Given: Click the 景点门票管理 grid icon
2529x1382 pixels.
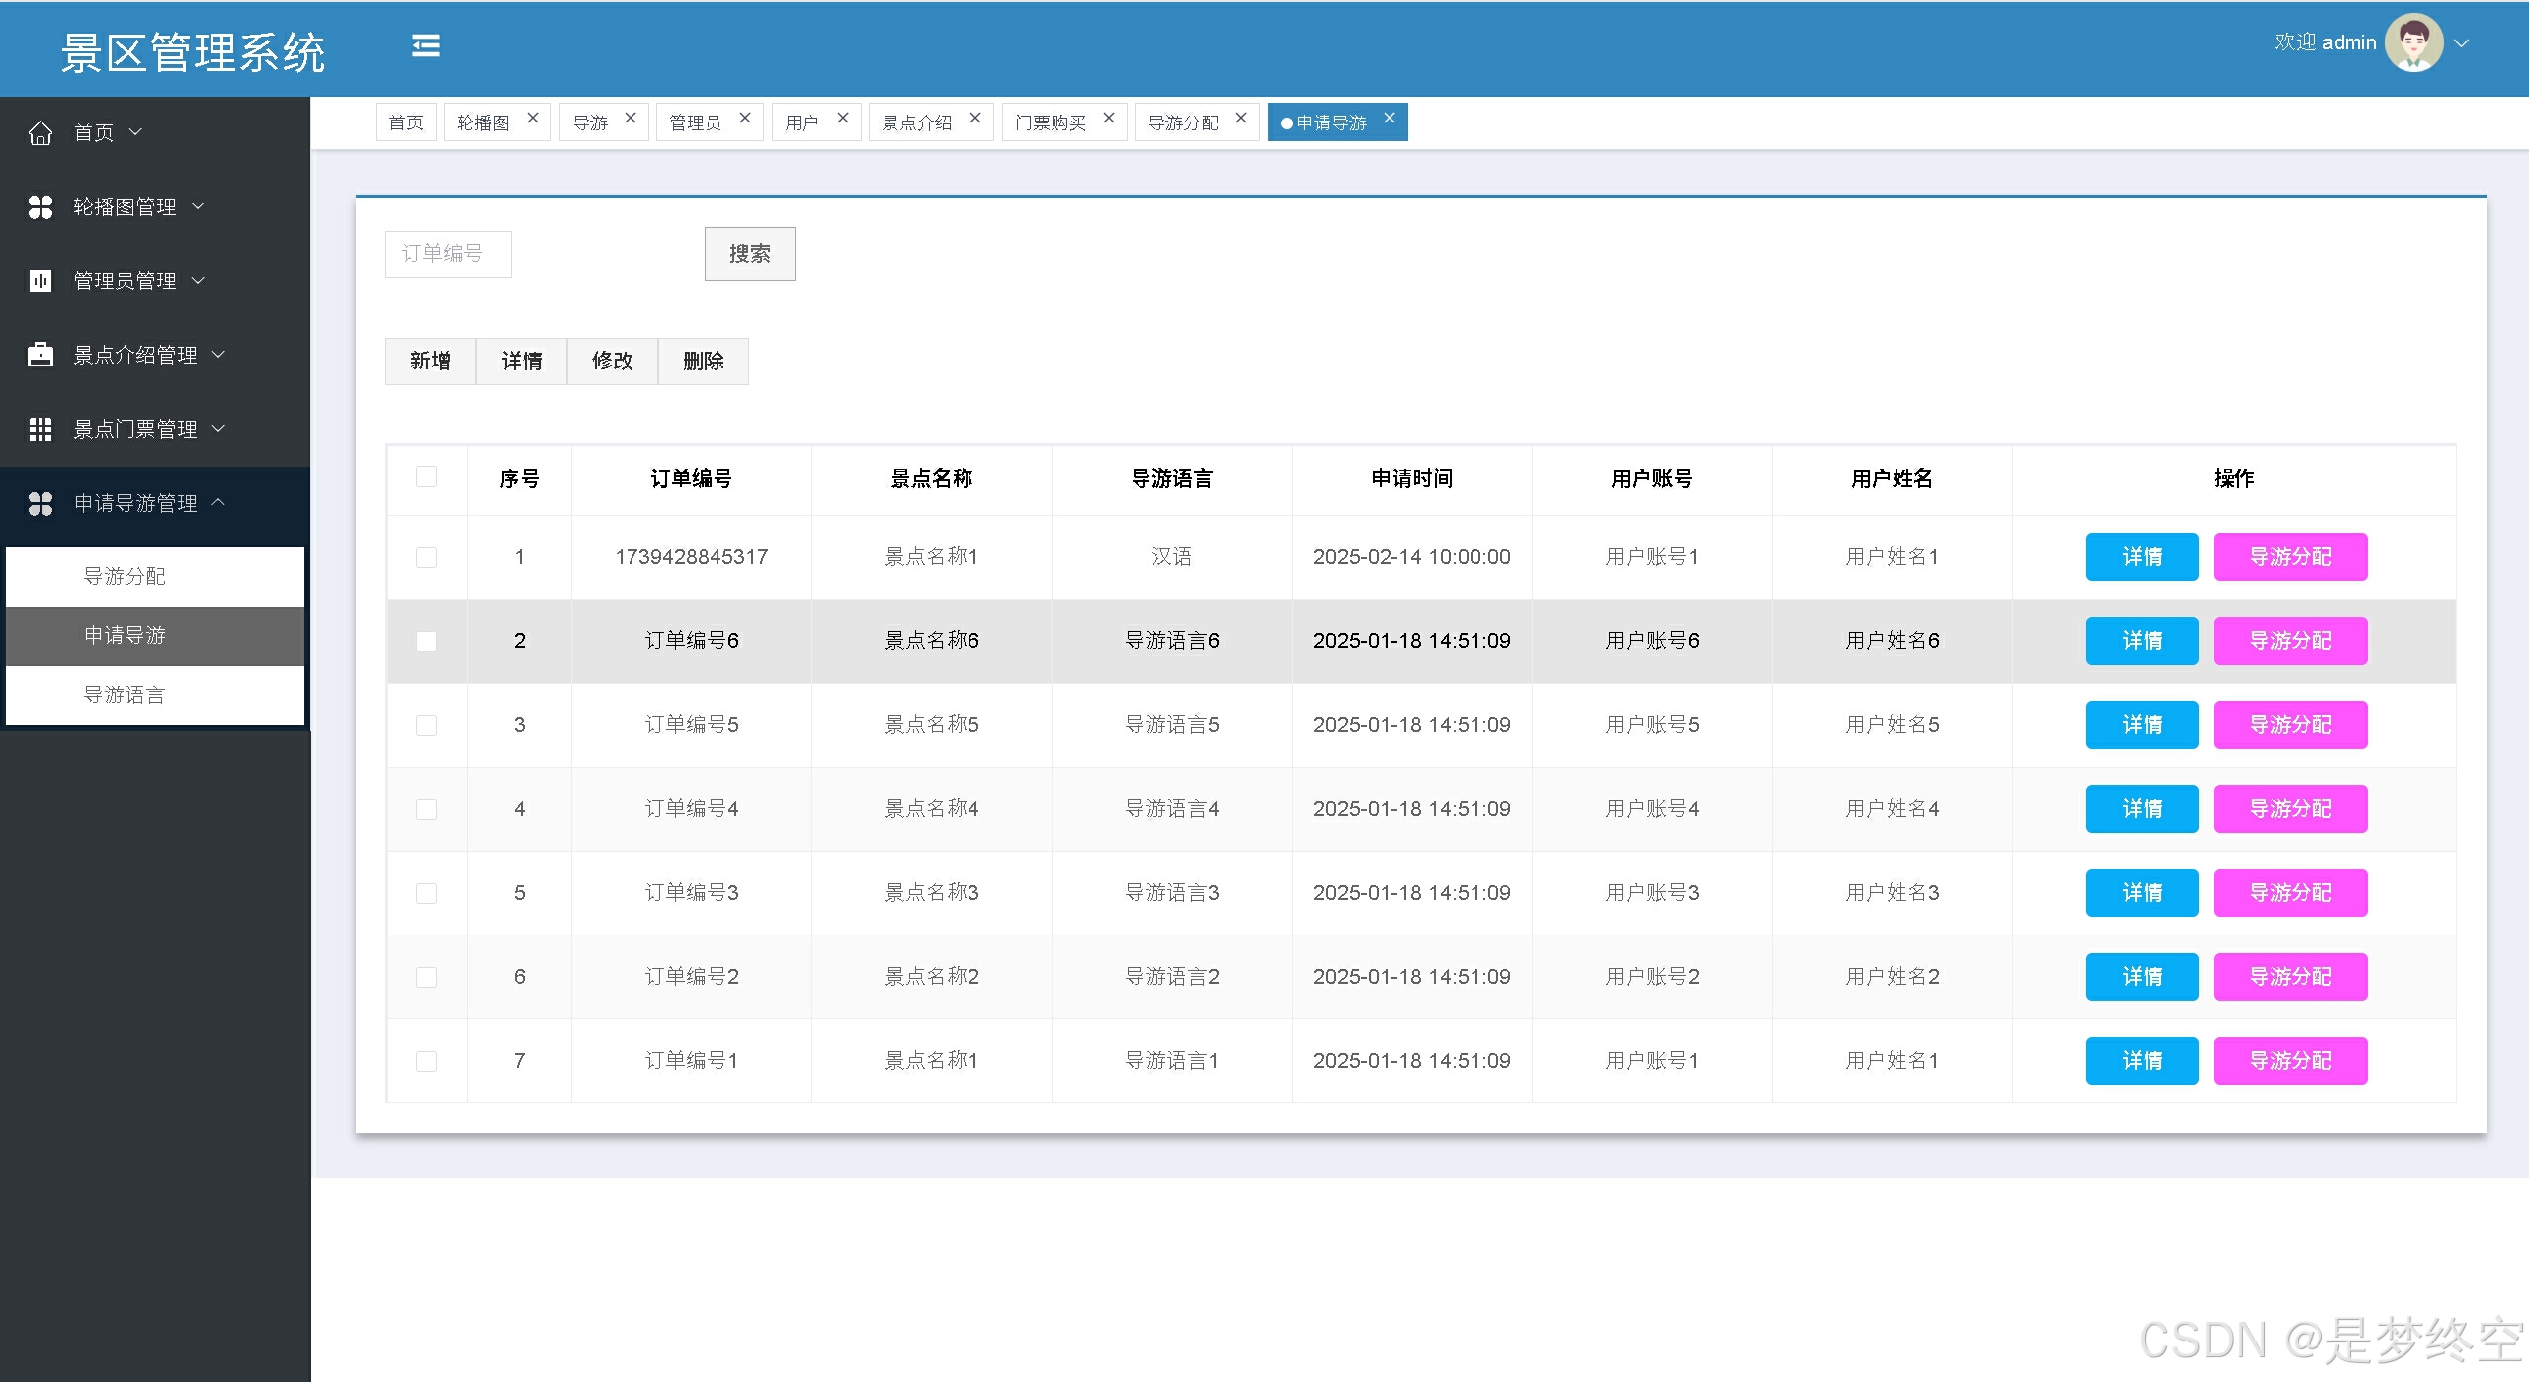Looking at the screenshot, I should [41, 429].
